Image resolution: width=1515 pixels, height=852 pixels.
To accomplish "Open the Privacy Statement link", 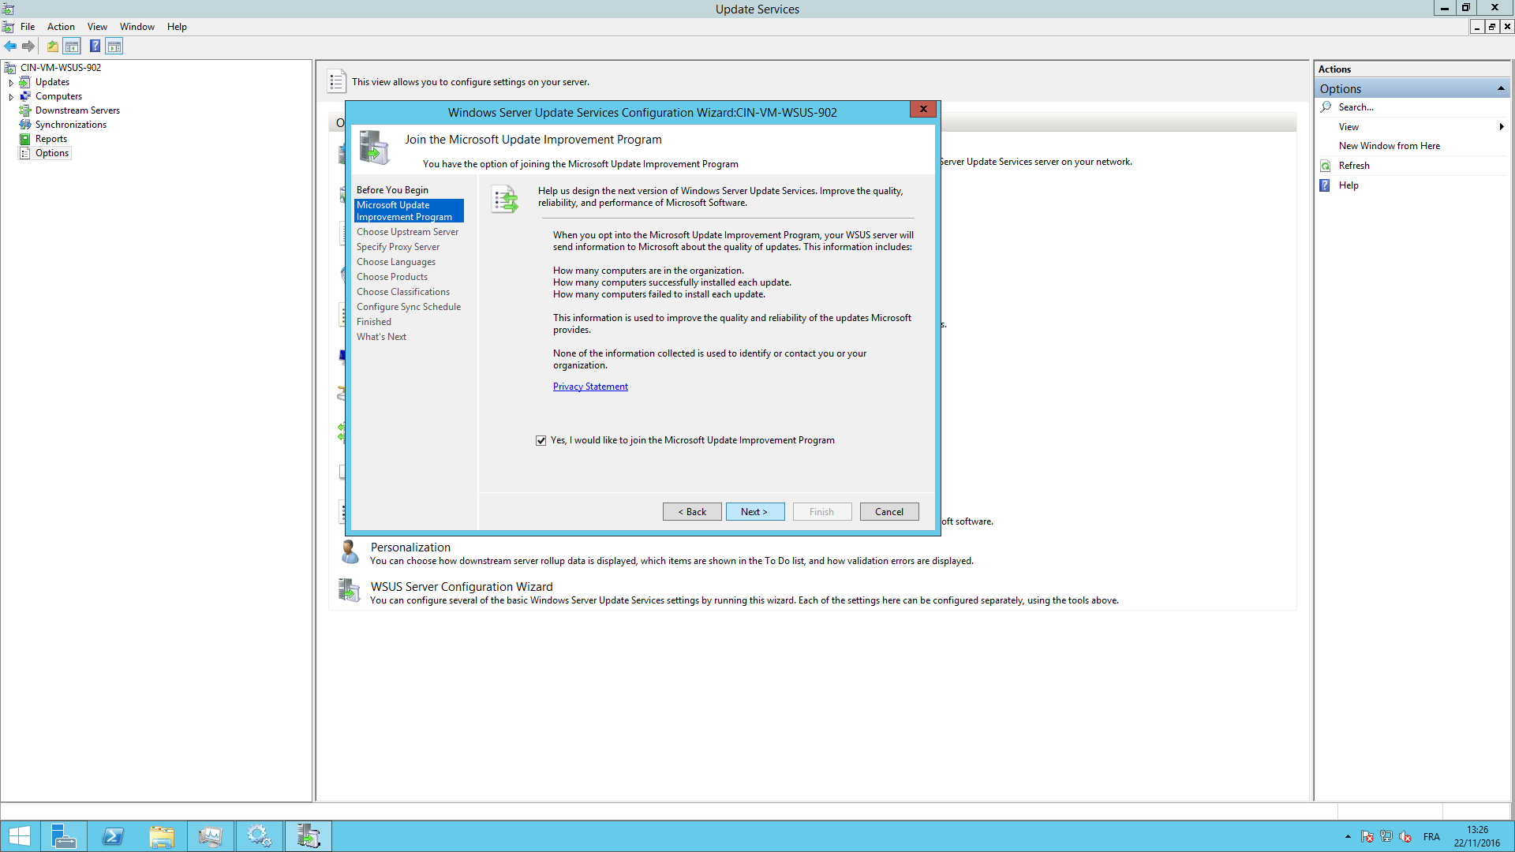I will pos(590,387).
